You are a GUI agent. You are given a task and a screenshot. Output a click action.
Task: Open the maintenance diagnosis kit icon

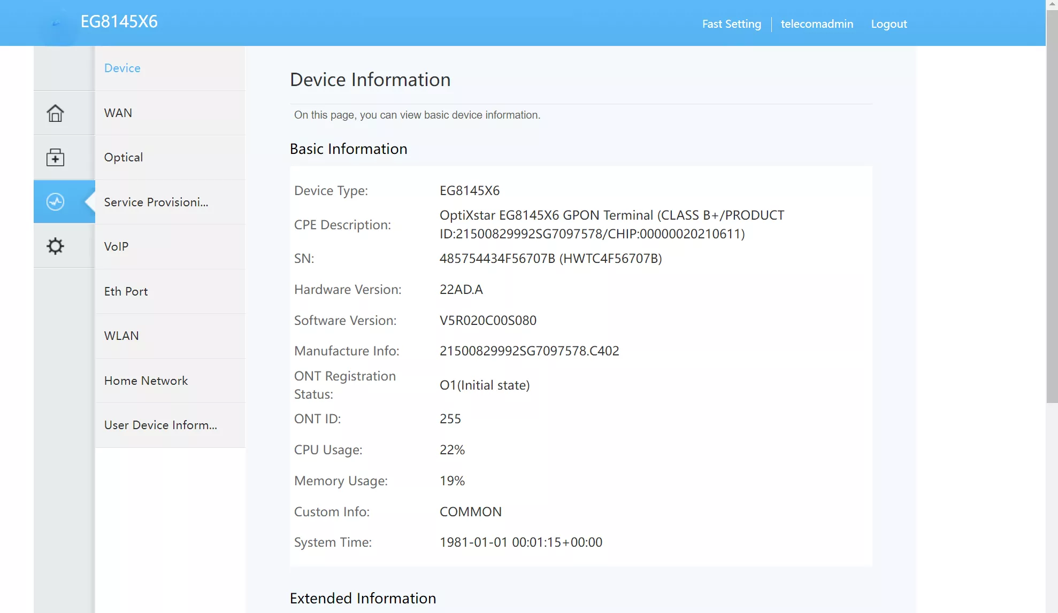tap(55, 157)
